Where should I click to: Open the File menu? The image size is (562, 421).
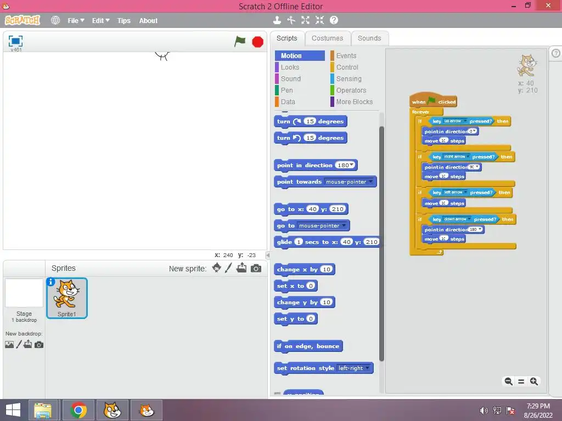(76, 21)
